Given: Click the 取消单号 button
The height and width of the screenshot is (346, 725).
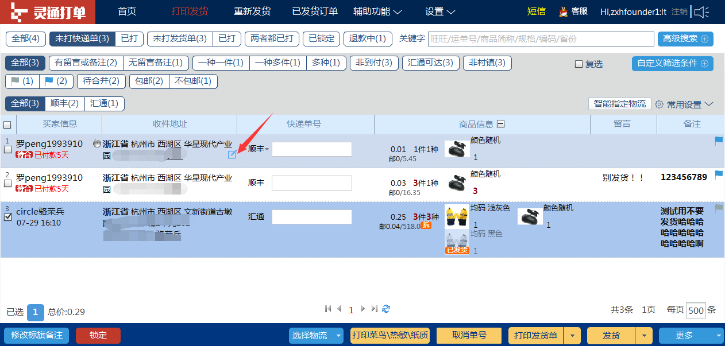Looking at the screenshot, I should pyautogui.click(x=469, y=336).
